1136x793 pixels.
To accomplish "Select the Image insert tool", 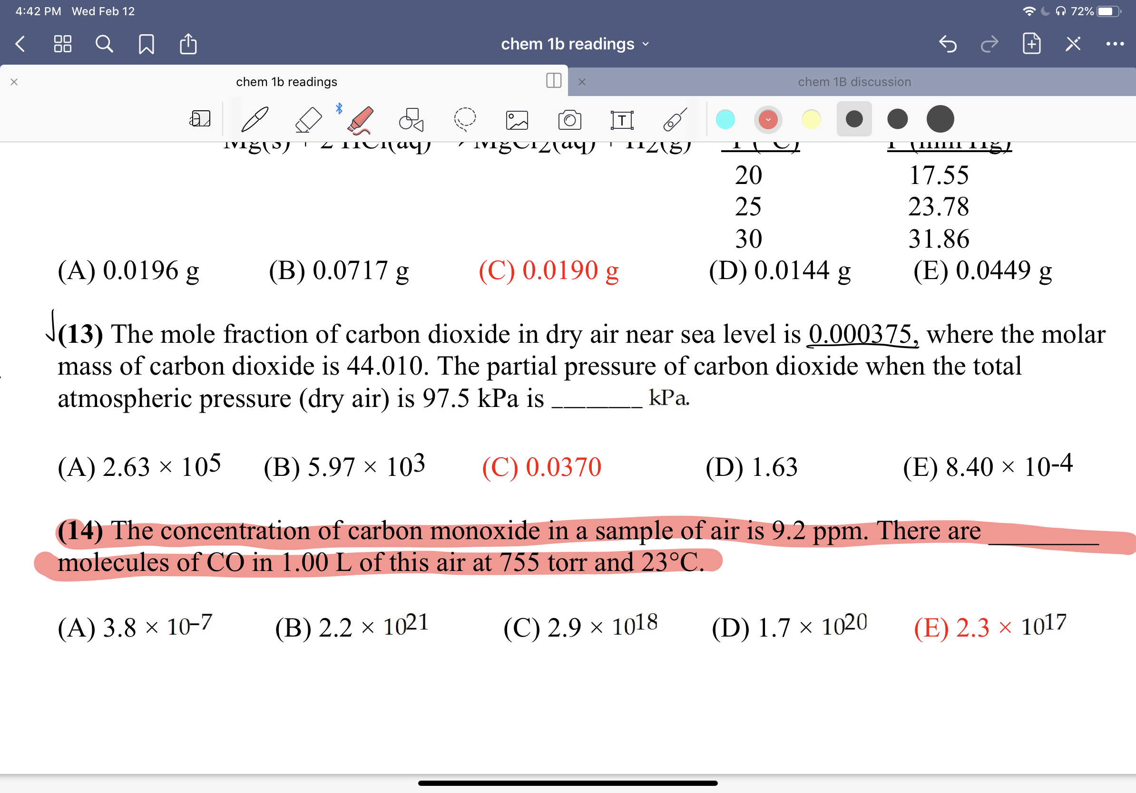I will click(517, 120).
